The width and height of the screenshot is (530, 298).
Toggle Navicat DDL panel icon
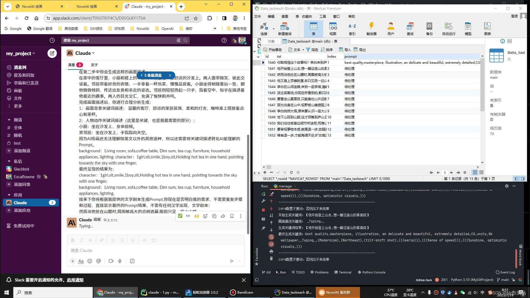tap(510, 41)
